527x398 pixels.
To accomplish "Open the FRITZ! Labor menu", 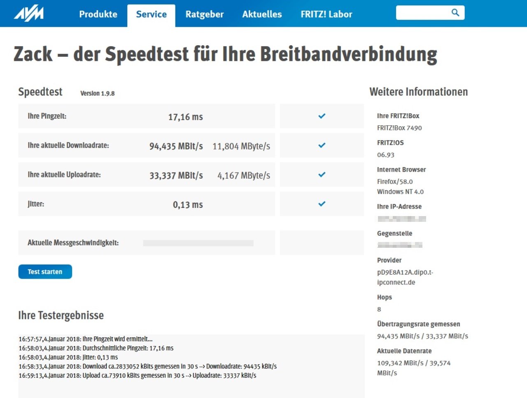I will coord(326,14).
